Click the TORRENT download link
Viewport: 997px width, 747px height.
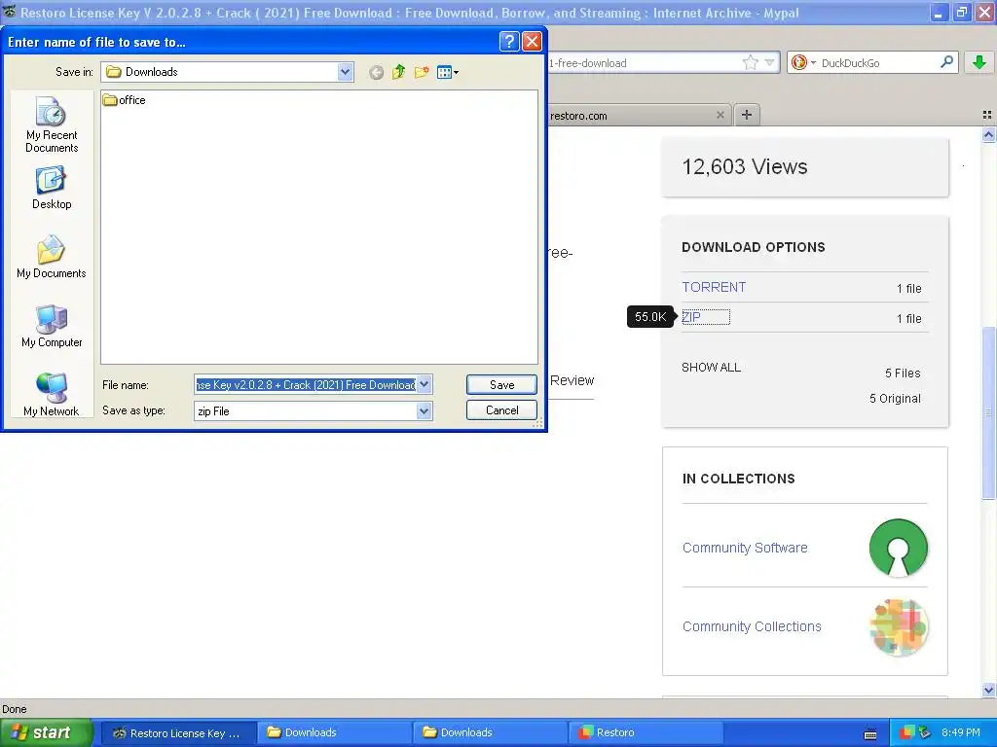tap(714, 287)
